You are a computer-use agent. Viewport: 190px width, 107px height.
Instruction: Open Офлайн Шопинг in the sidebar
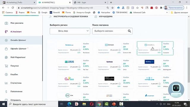tap(18, 49)
